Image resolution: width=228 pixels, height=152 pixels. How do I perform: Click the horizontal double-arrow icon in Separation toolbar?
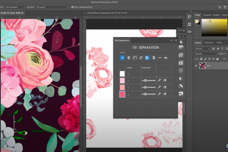pyautogui.click(x=160, y=57)
